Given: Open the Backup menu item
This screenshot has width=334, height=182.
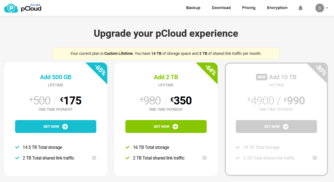Looking at the screenshot, I should 193,8.
